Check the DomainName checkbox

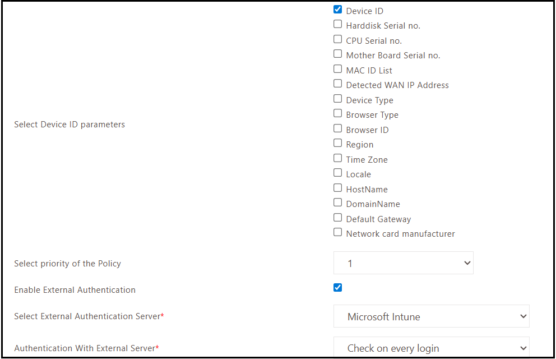[x=337, y=202]
